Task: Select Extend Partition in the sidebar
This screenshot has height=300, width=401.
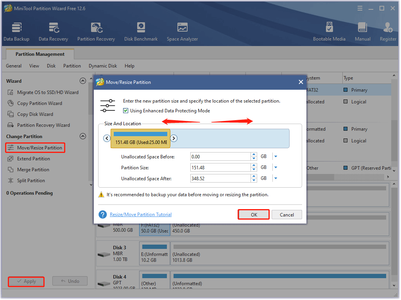Action: tap(34, 159)
